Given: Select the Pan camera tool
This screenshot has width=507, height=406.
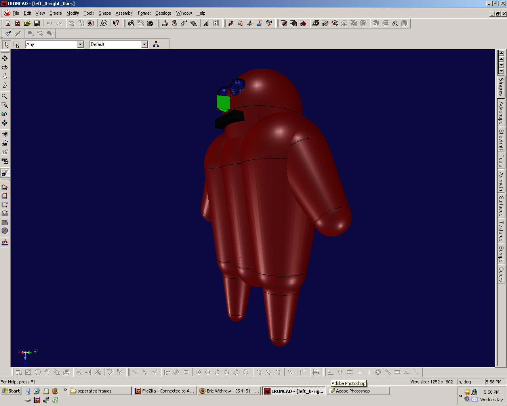Looking at the screenshot, I should [x=5, y=58].
